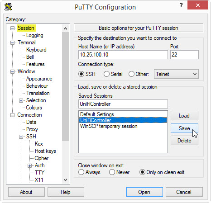Select the Other connection type radio
The width and height of the screenshot is (211, 203).
pyautogui.click(x=131, y=74)
